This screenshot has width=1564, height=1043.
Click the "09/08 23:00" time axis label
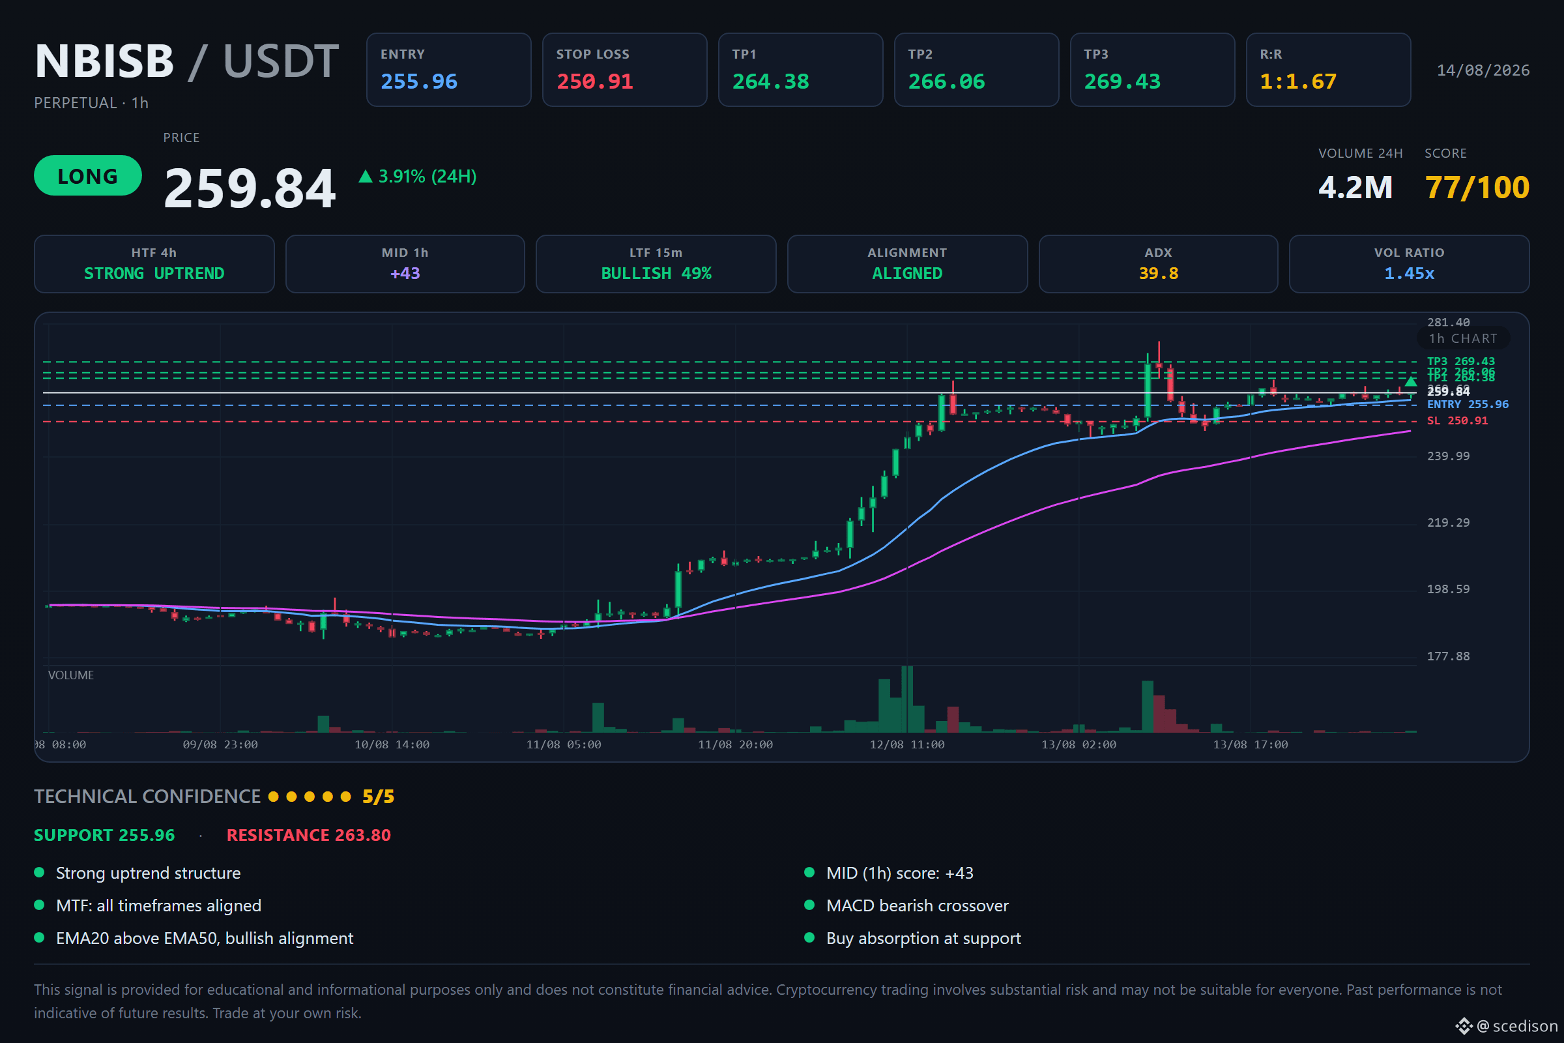pos(220,745)
